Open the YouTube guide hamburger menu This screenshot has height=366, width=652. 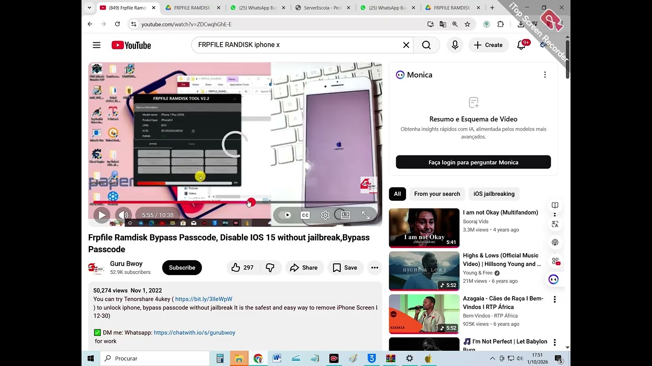[96, 45]
